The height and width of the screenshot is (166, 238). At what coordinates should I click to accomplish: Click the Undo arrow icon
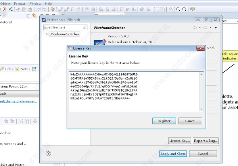38,10
